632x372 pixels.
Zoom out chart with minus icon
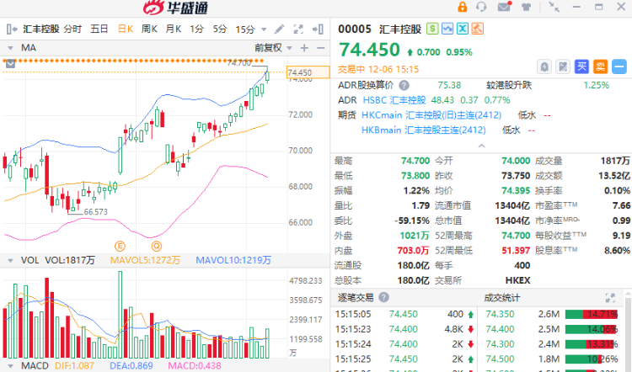pos(321,48)
